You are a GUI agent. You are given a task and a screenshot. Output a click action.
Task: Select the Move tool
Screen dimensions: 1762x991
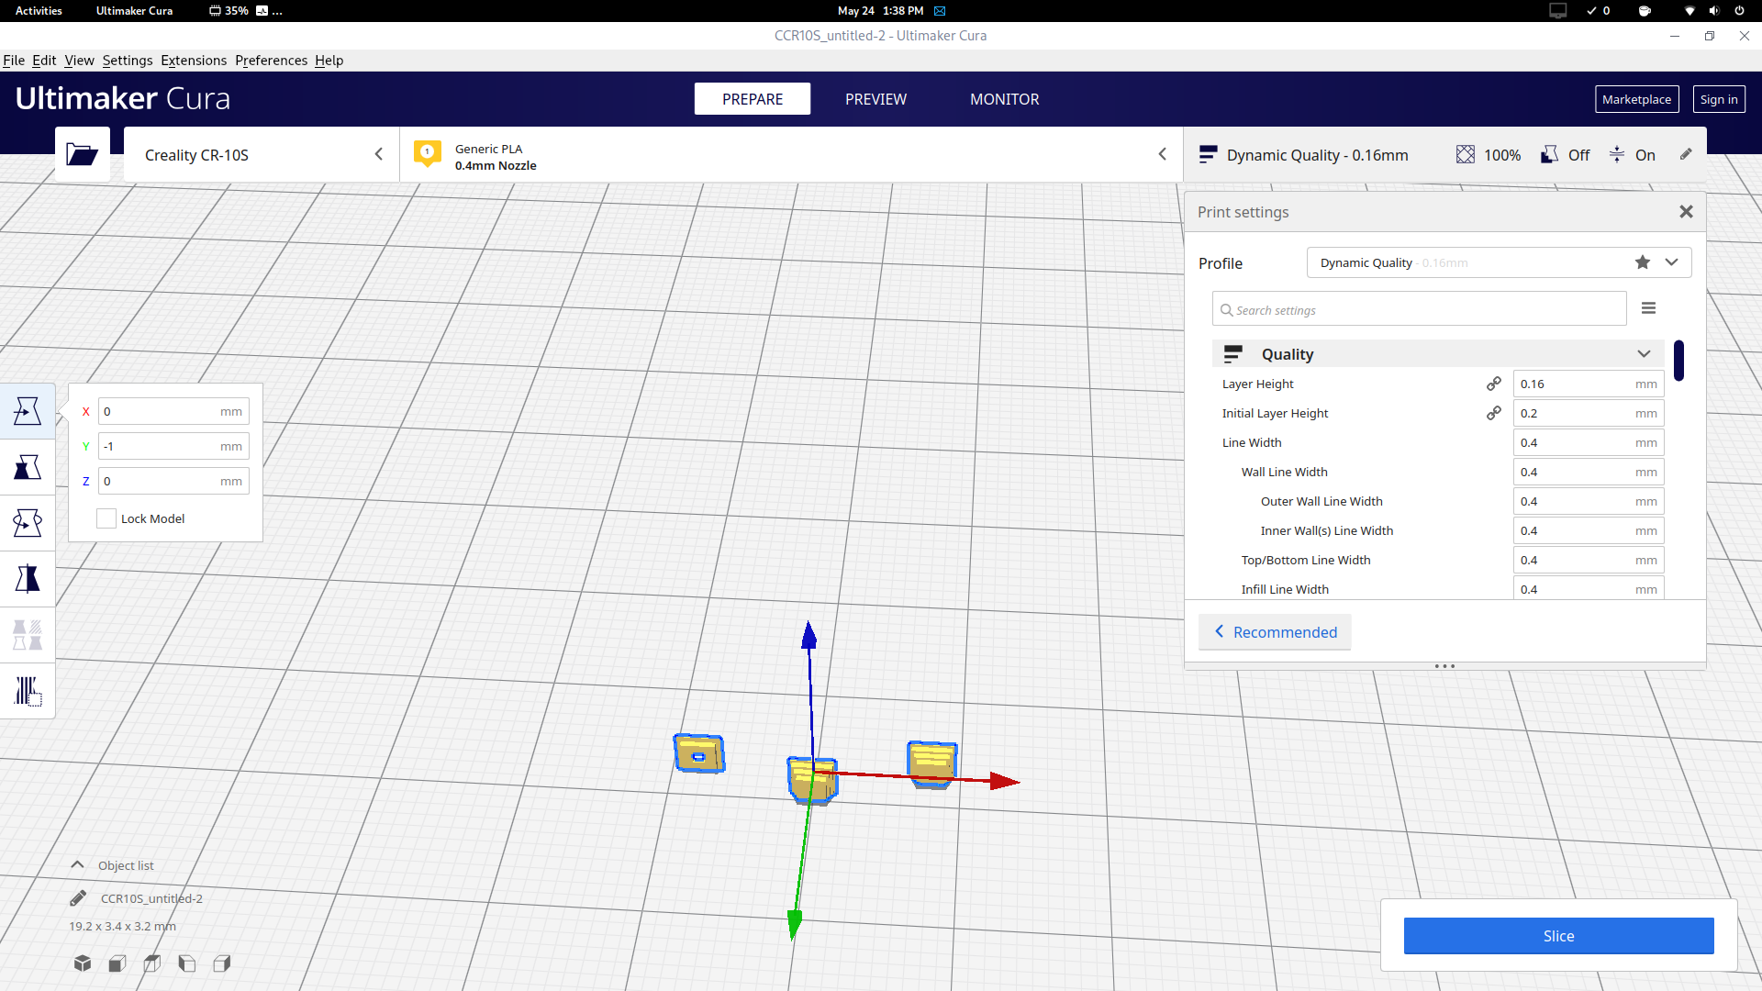[x=28, y=411]
